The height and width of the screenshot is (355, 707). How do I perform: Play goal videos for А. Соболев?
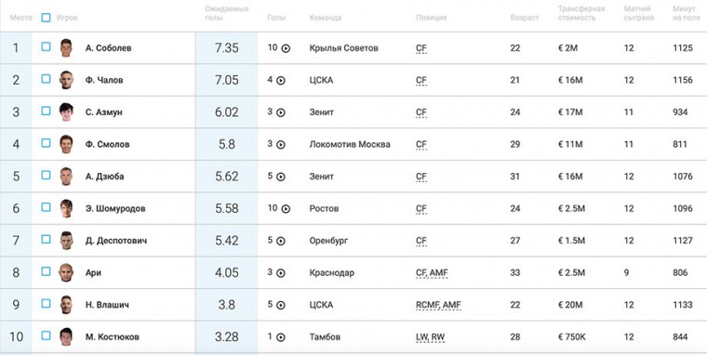(x=286, y=48)
